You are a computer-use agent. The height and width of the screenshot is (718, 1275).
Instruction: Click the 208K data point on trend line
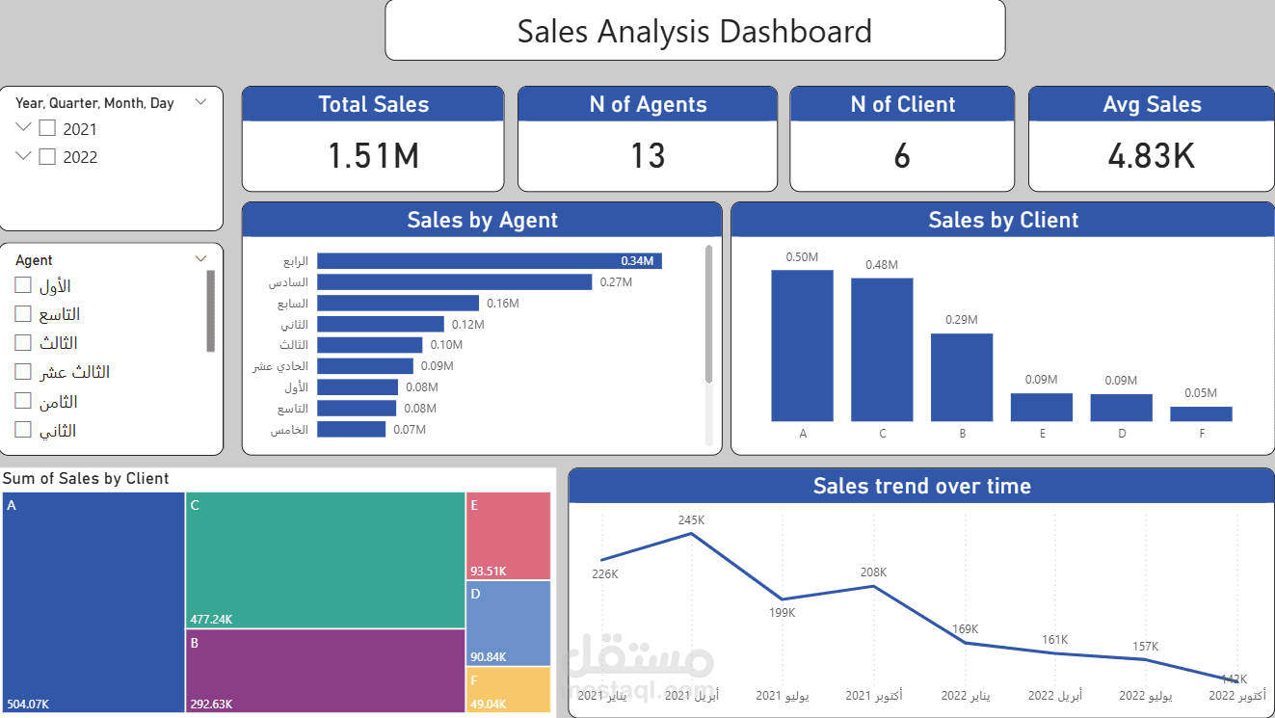tap(873, 586)
